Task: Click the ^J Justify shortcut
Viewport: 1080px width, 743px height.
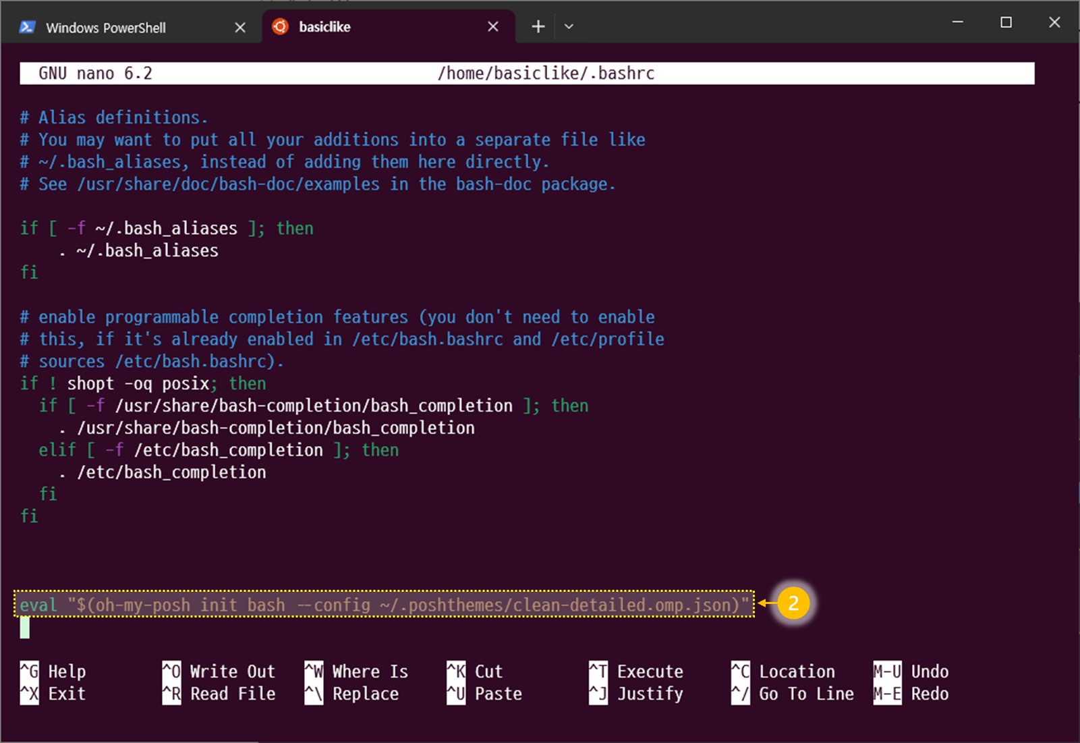Action: 636,694
